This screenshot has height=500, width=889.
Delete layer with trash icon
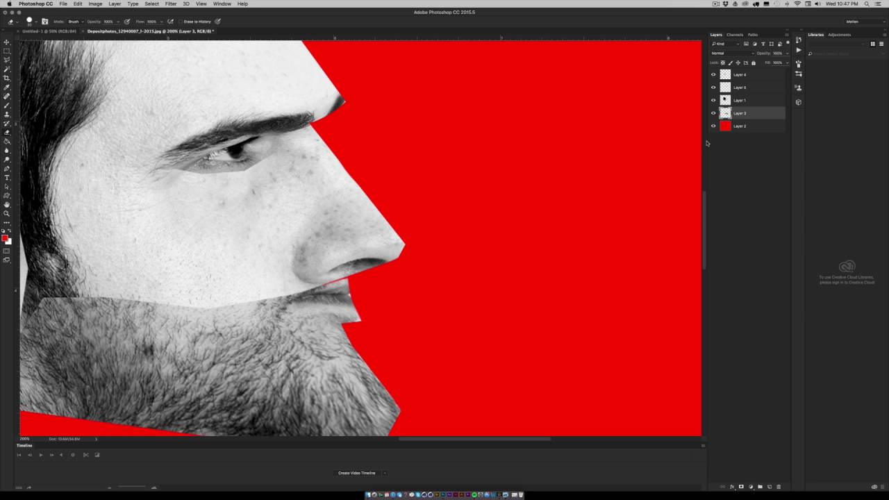click(779, 487)
